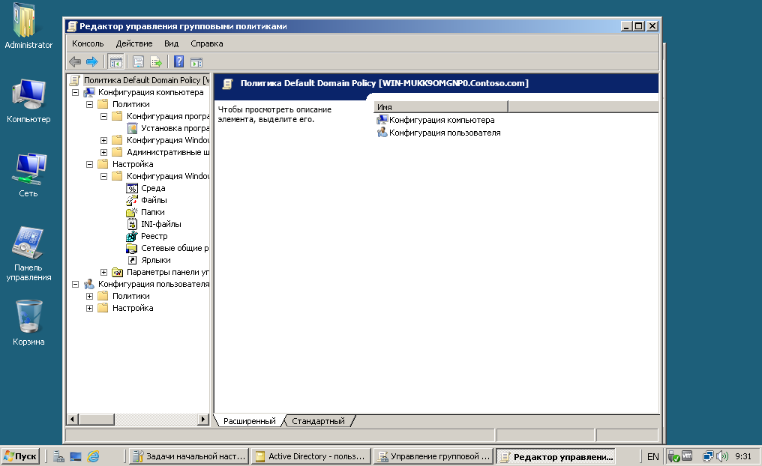This screenshot has width=762, height=466.
Task: Collapse Политики under Конфигурация компьютера
Action: coord(89,104)
